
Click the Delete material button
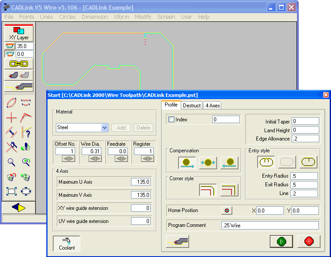(144, 128)
